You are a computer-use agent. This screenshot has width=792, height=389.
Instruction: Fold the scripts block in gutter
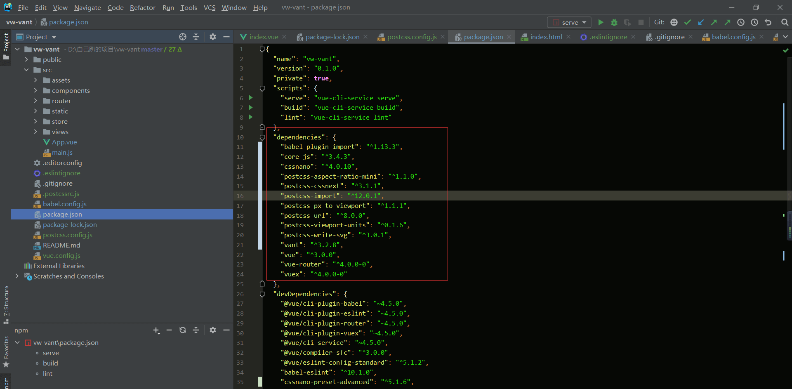coord(262,88)
